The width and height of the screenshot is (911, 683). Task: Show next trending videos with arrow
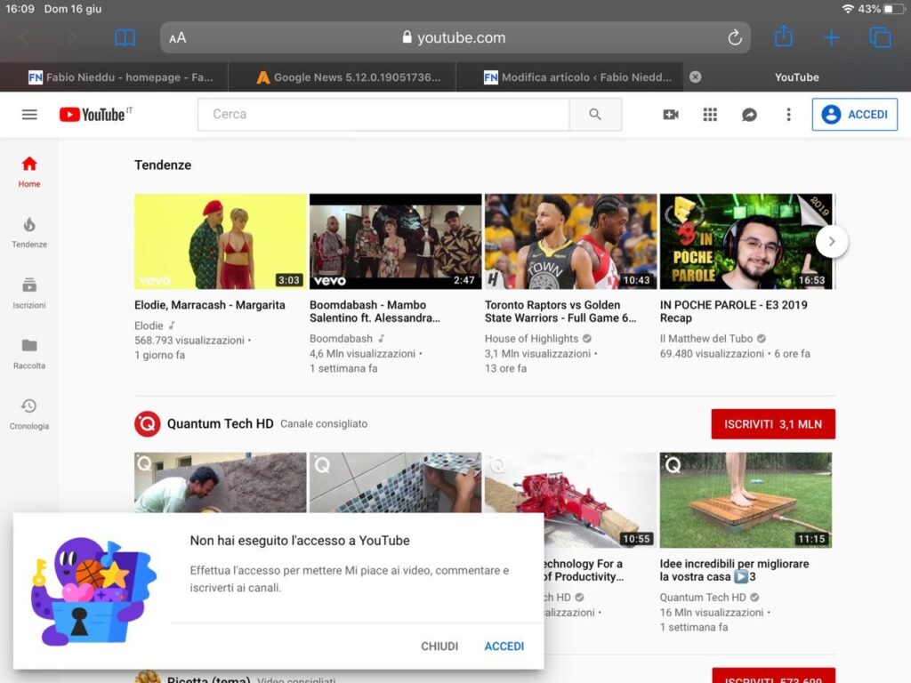832,241
